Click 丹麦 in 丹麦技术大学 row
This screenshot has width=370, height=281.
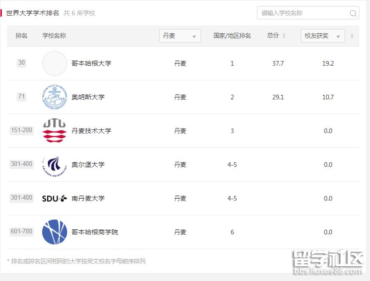coord(180,131)
